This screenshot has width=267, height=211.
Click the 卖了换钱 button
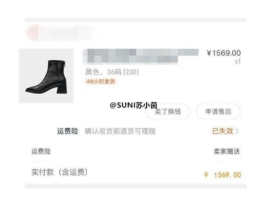(x=168, y=112)
